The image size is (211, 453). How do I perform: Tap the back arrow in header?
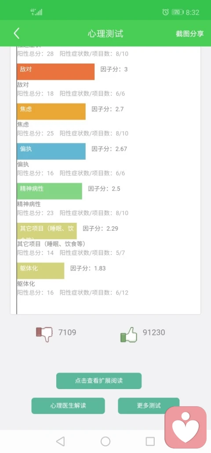pos(16,34)
